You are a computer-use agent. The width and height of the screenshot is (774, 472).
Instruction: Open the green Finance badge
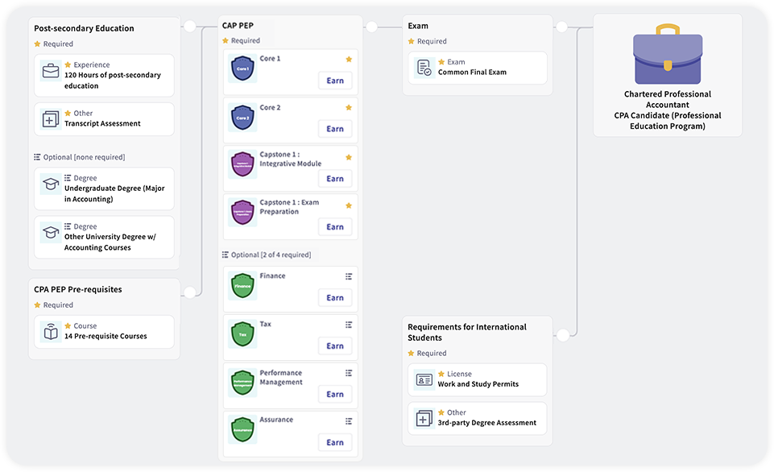pos(242,286)
